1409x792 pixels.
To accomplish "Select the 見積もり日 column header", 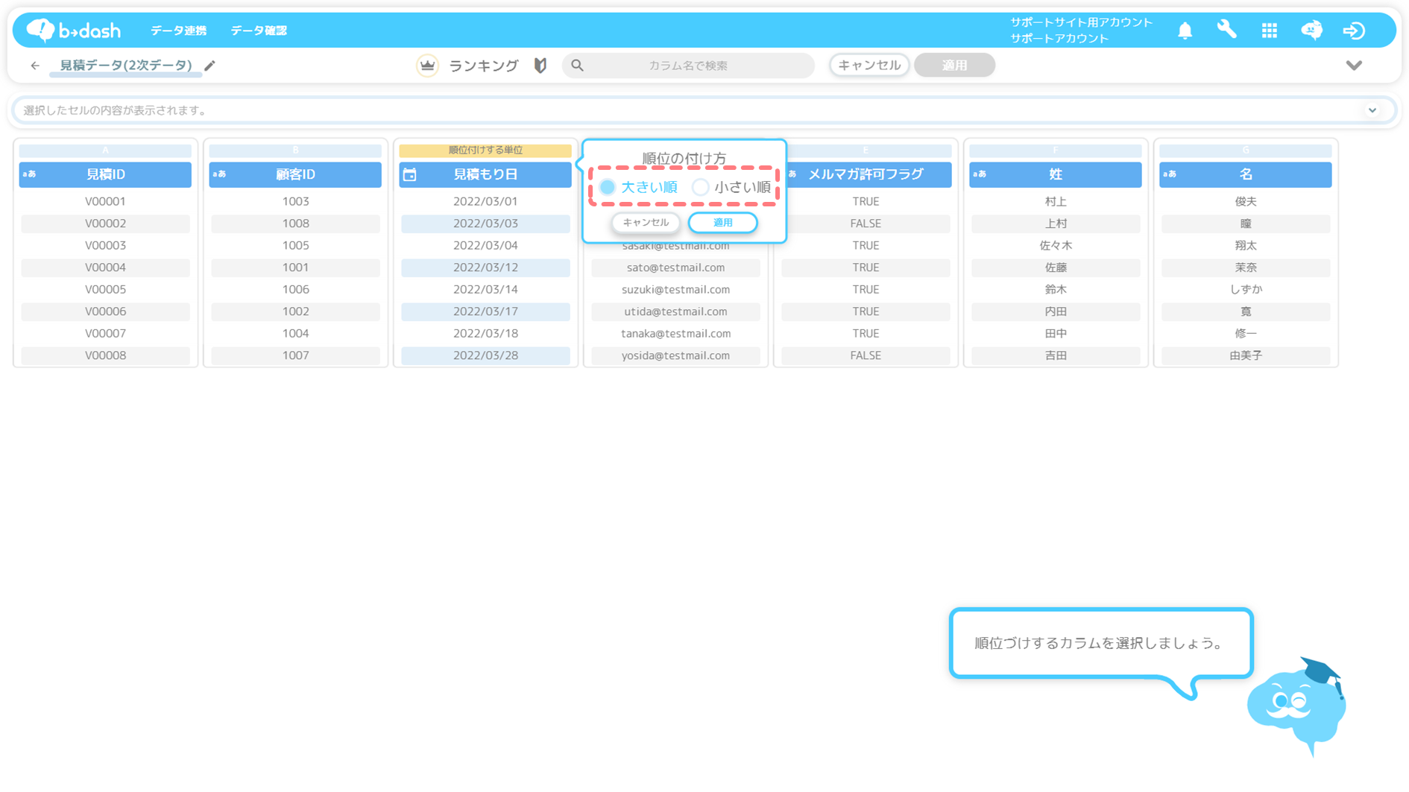I will coord(485,174).
